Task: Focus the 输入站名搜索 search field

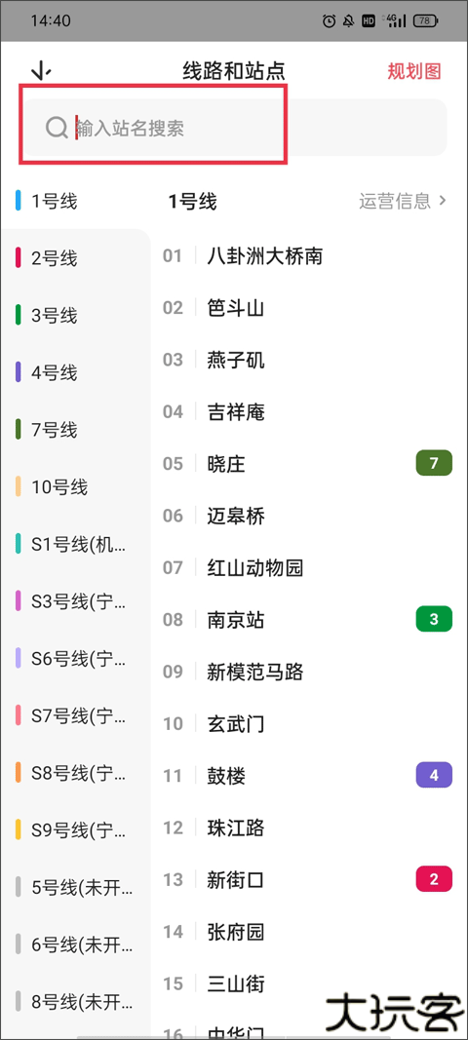Action: [236, 128]
